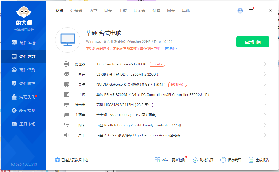Image resolution: width=279 pixels, height=172 pixels.
Task: Expand the 主硬盘 row chevron
Action: 265,115
